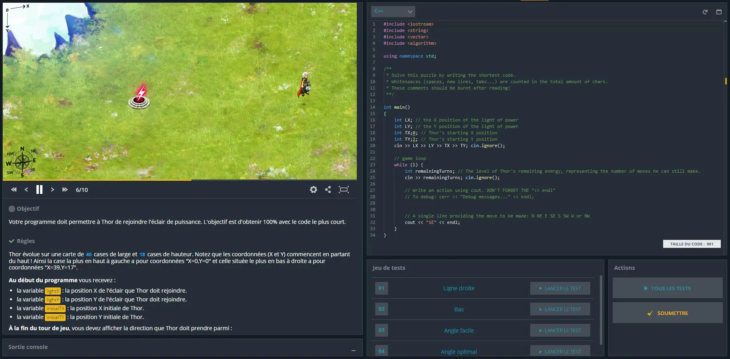Viewport: 730px width, 359px height.
Task: Run TOUS LES TESTS
Action: coord(668,288)
